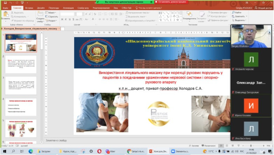Click the Вставить paste icon
Screen dimensions: 274x155
6,14
